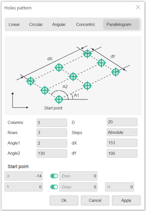Switch to the Linear pattern tab
The height and width of the screenshot is (211, 146).
point(14,24)
